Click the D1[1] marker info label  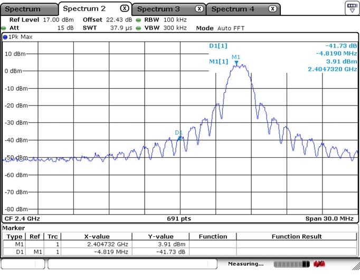(218, 46)
